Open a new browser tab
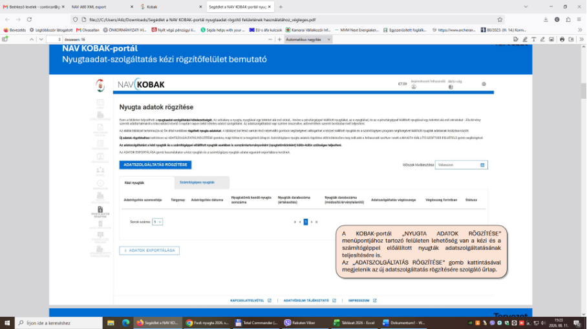587x329 pixels. point(281,6)
